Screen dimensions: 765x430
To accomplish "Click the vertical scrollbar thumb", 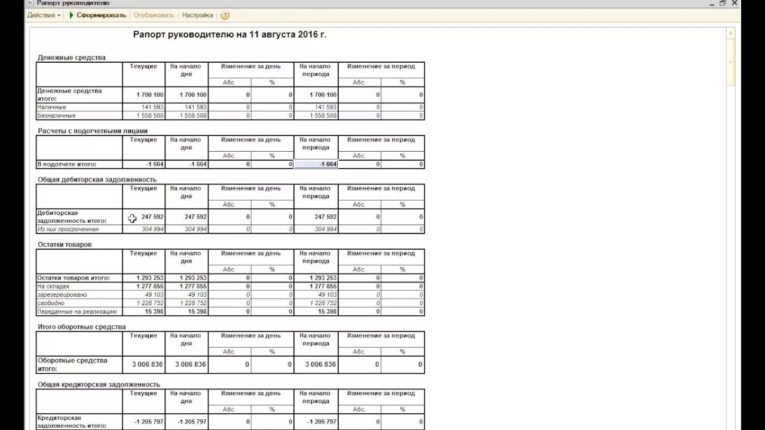I will point(732,63).
